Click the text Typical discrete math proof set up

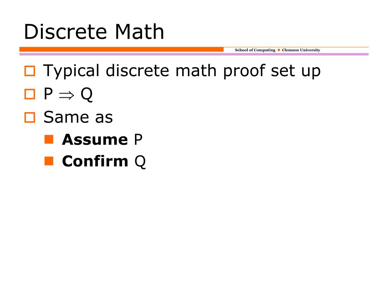pos(182,71)
